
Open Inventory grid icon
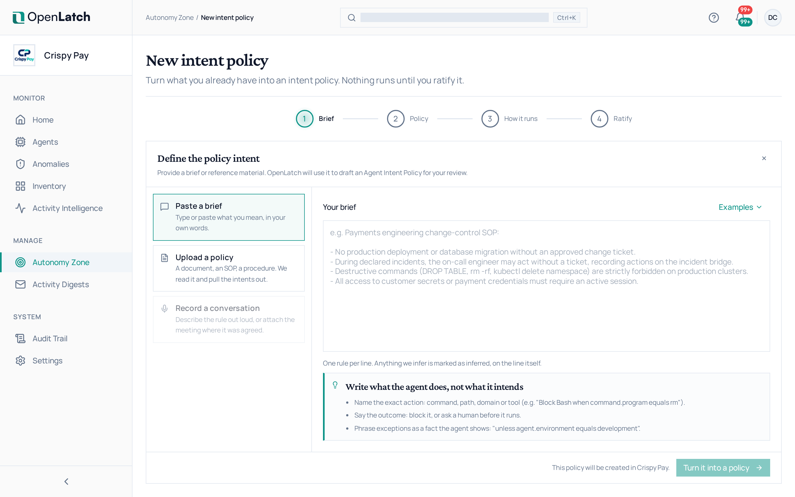(x=20, y=186)
